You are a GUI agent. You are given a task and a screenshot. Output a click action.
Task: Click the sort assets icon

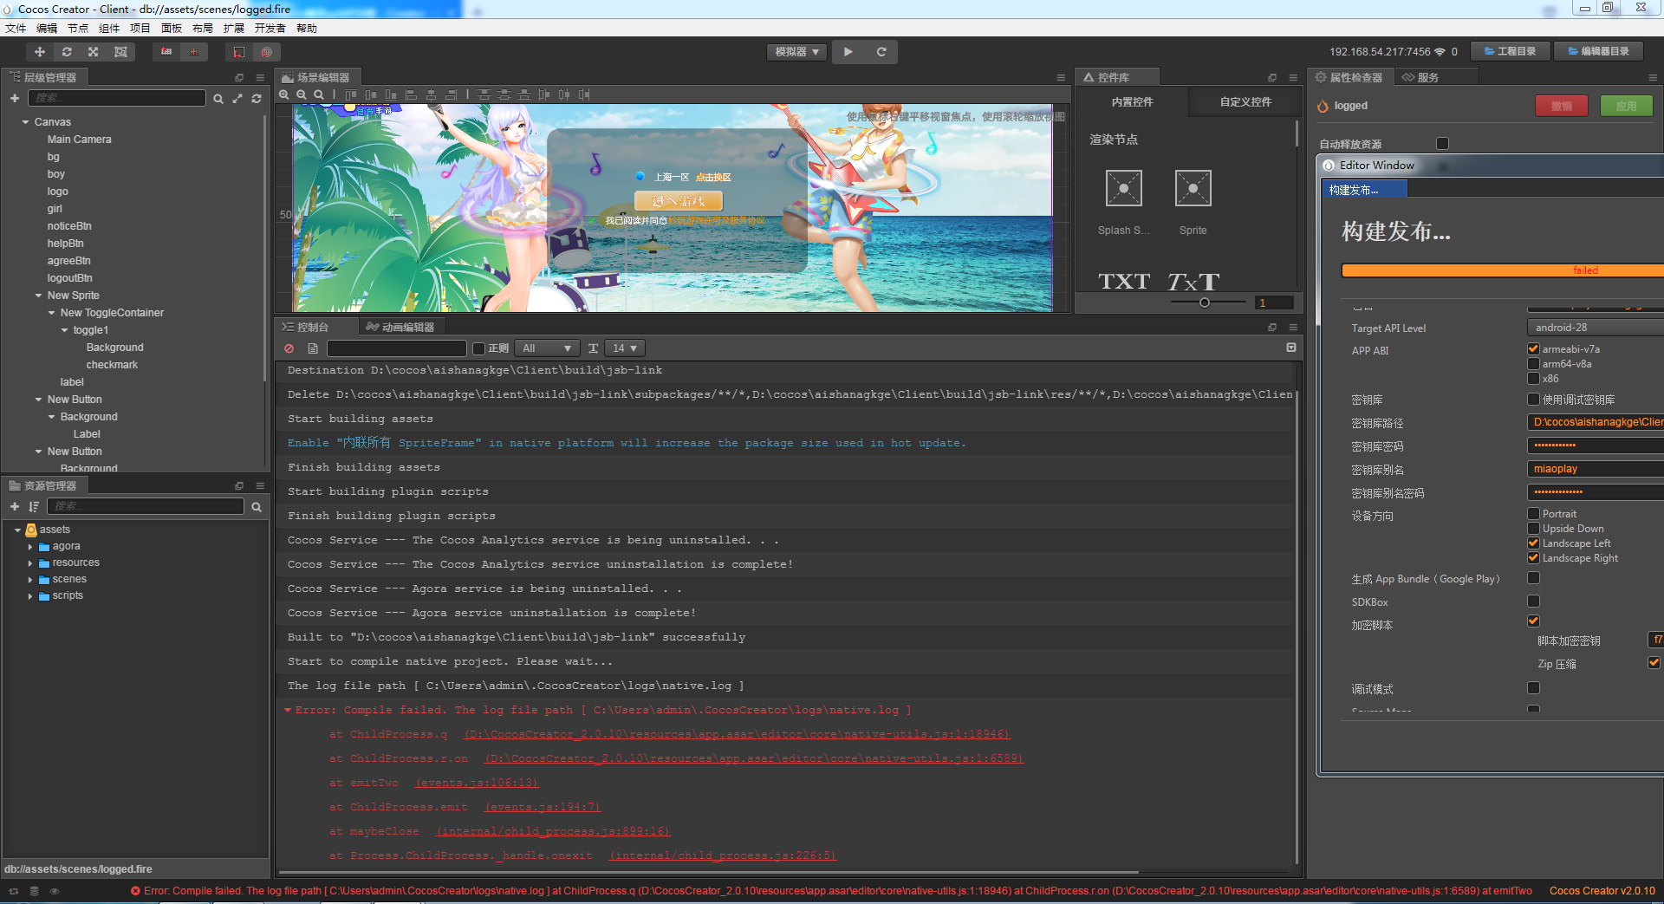point(34,506)
